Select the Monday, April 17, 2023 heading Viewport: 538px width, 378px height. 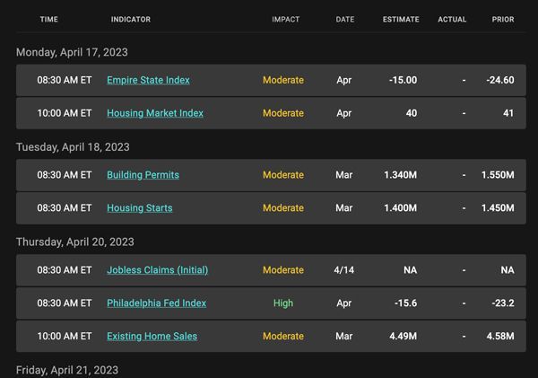pyautogui.click(x=72, y=52)
